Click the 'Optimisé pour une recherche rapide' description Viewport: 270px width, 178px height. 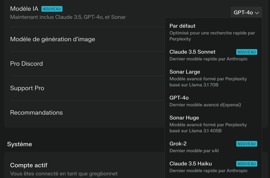212,36
